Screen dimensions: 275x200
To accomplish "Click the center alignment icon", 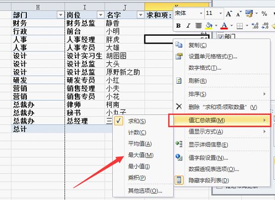I will click(199, 26).
